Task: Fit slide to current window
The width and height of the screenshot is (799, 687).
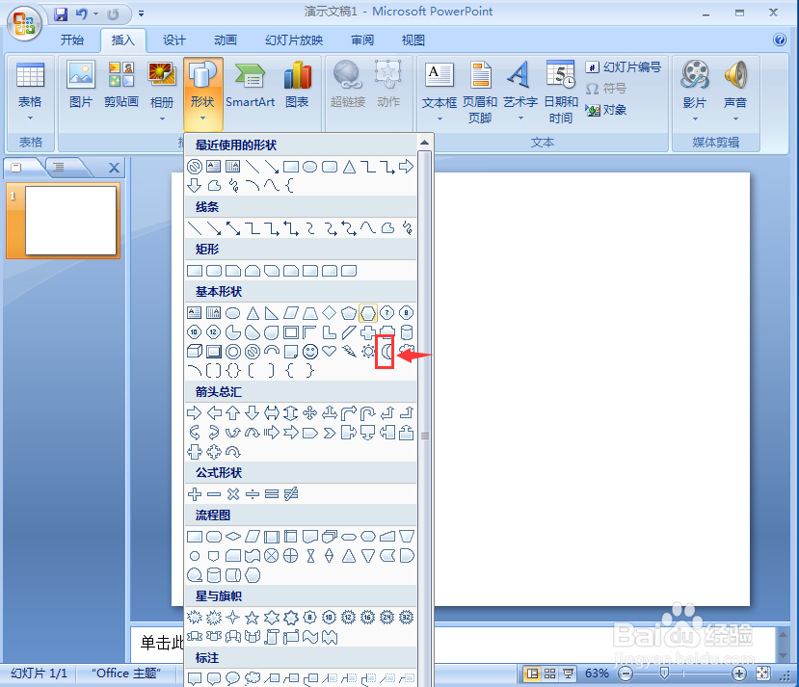Action: point(762,674)
